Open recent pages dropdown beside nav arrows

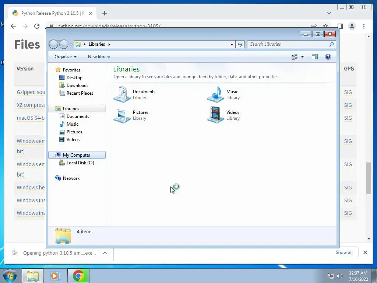pos(71,44)
